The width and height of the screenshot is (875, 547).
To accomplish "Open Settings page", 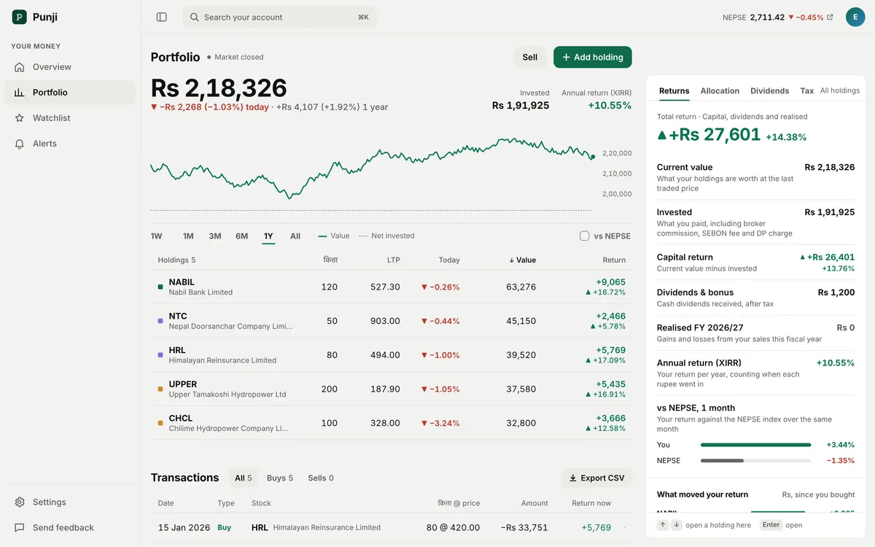I will click(70, 503).
